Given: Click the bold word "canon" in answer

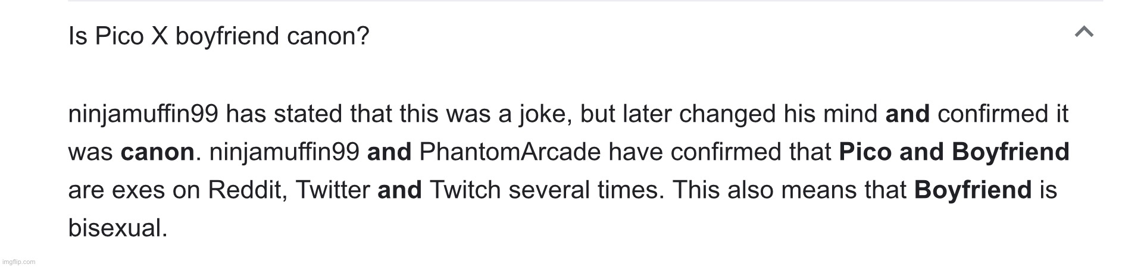Looking at the screenshot, I should 157,152.
